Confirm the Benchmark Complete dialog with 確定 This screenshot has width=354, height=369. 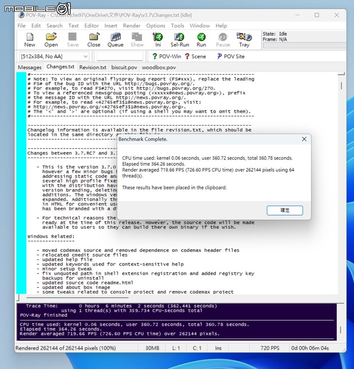coord(285,210)
